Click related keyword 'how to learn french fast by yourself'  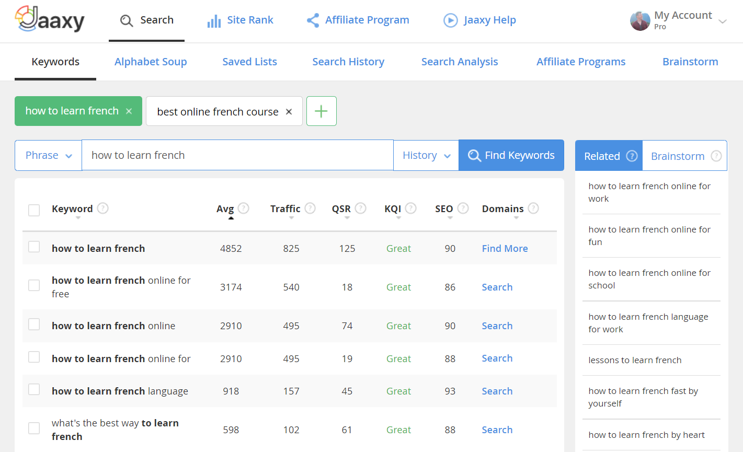643,397
